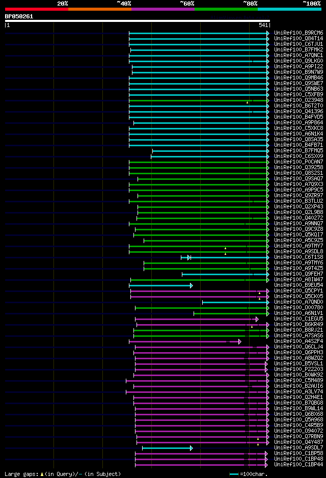The image size is (326, 478).
Task: Click the arrowhead ending UniRef100_B9EU54 bar
Action: [x=192, y=286]
